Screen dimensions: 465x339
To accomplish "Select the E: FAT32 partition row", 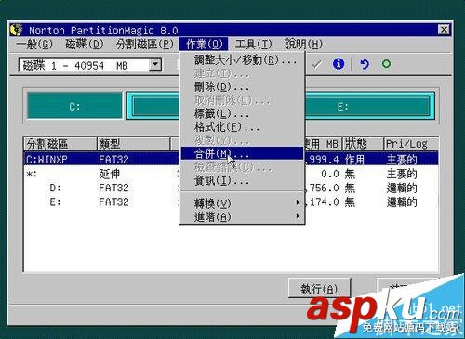I will point(231,202).
